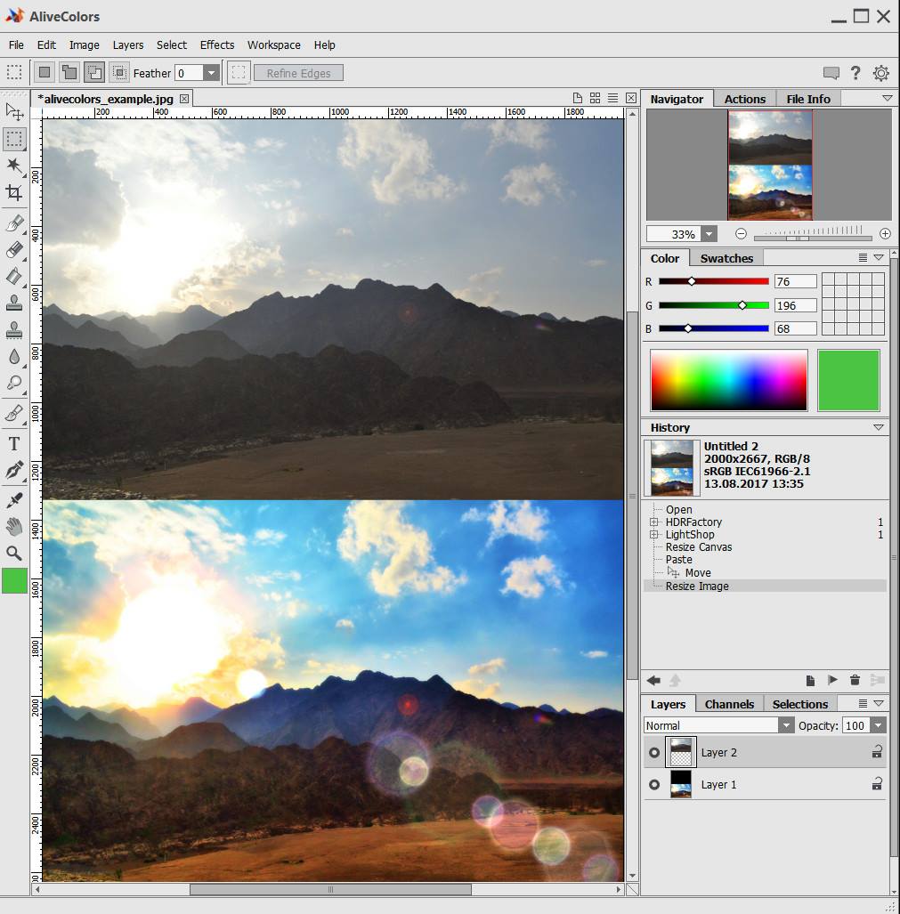Click the trash icon in History panel
The height and width of the screenshot is (914, 900).
click(855, 680)
